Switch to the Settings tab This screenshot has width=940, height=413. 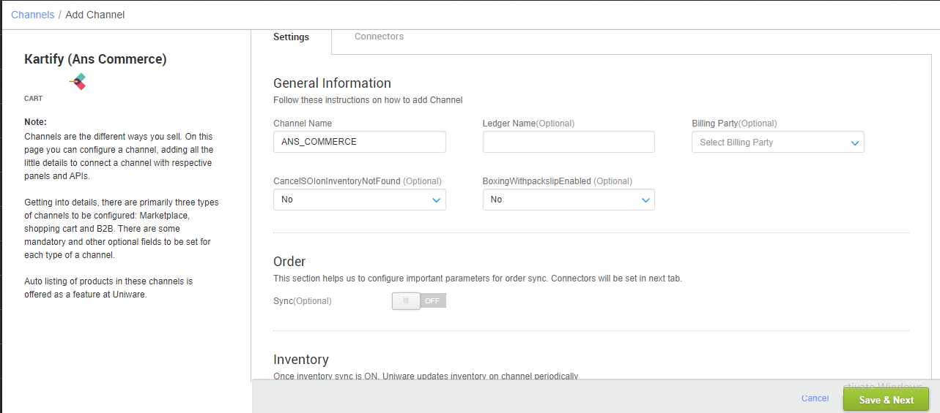pyautogui.click(x=291, y=37)
